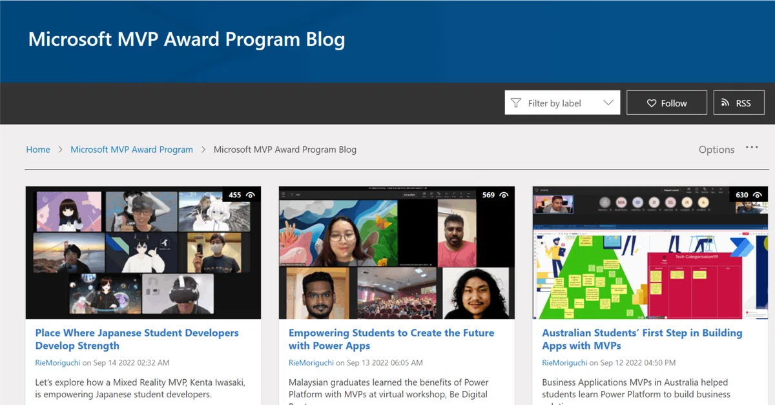
Task: Open the three-dots options menu
Action: pos(752,148)
